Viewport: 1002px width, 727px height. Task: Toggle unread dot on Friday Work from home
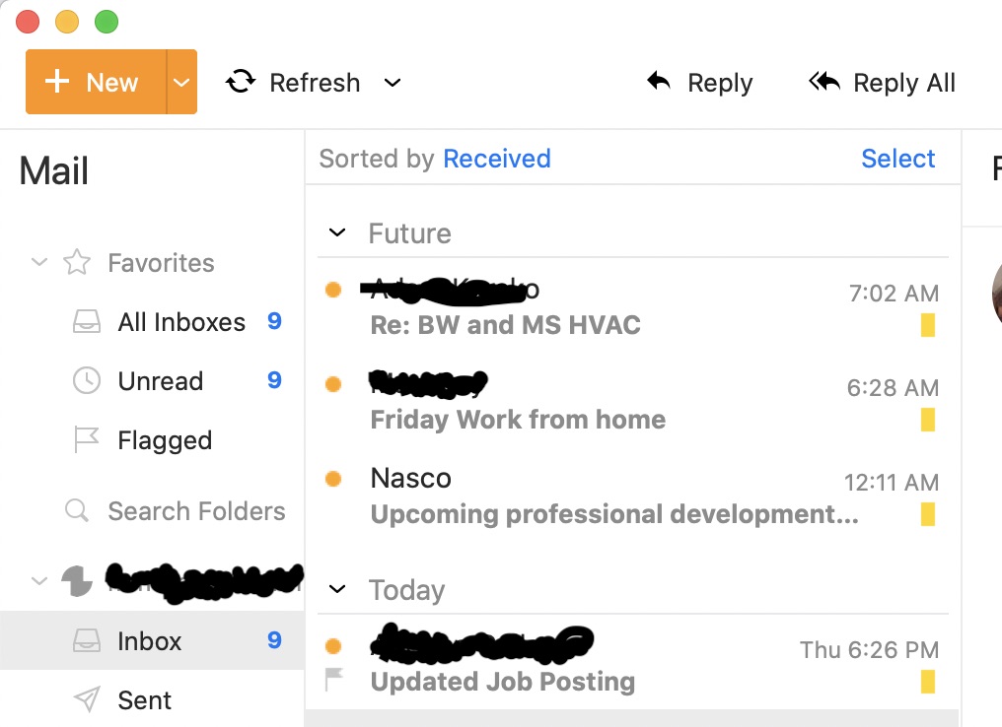click(x=333, y=384)
